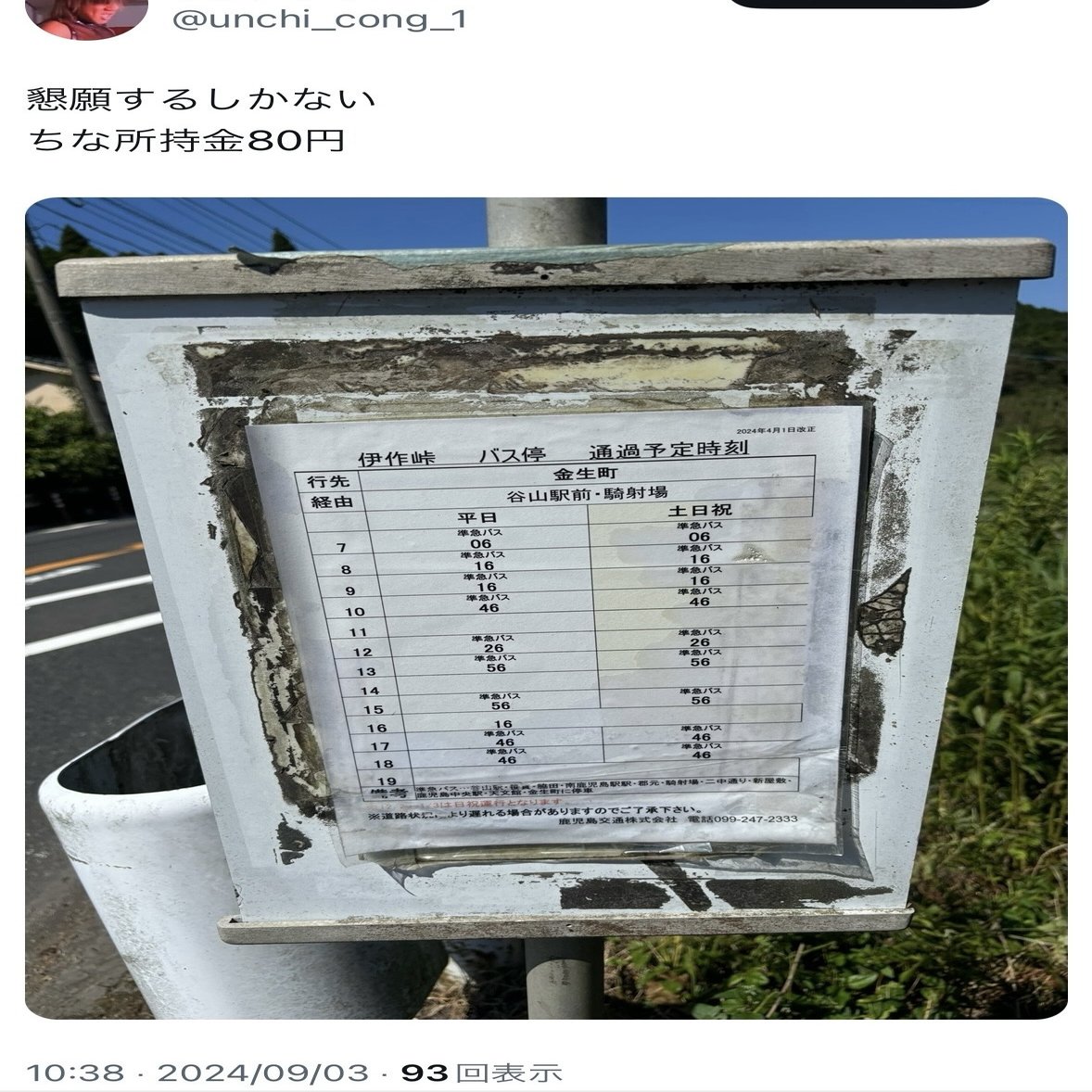The image size is (1092, 1092).
Task: Open the profile avatar of the poster
Action: [86, 17]
